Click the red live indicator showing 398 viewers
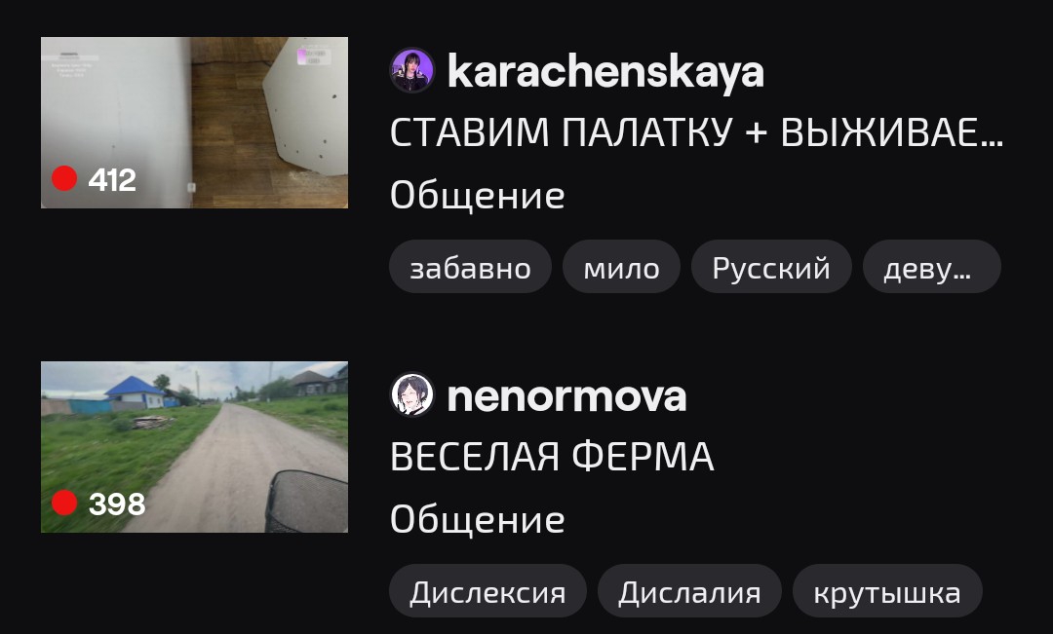 pyautogui.click(x=64, y=503)
